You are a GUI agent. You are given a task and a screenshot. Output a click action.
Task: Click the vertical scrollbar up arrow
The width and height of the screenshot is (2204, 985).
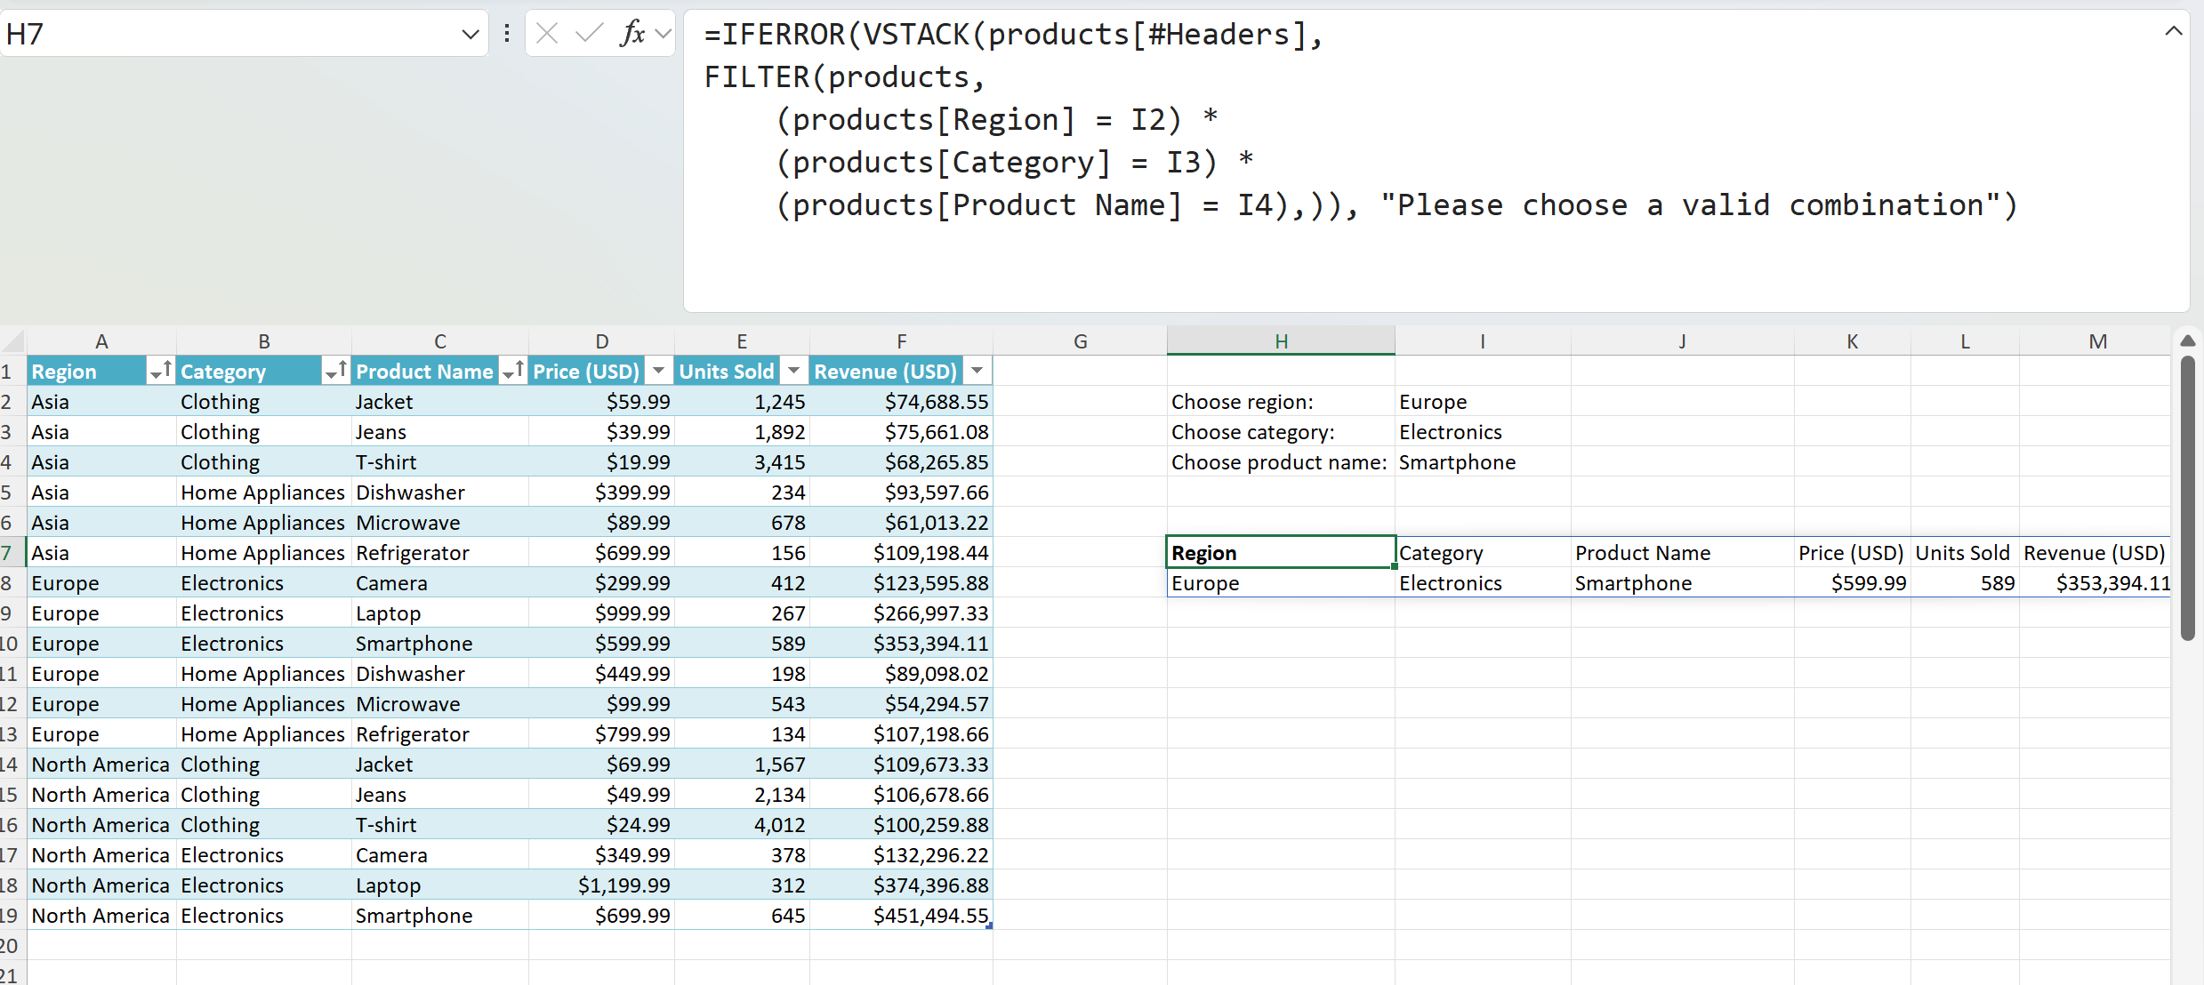point(2188,341)
